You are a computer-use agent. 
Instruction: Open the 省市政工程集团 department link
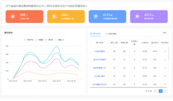(99, 60)
